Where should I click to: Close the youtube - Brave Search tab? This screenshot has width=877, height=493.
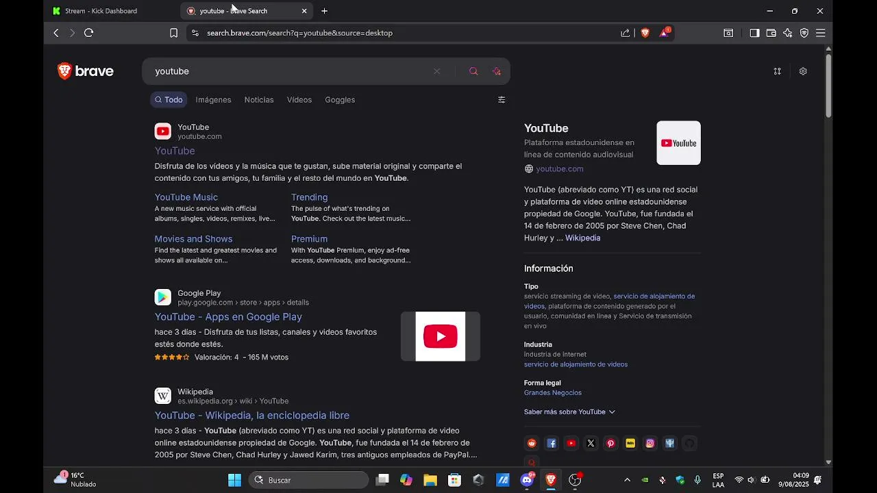[304, 11]
